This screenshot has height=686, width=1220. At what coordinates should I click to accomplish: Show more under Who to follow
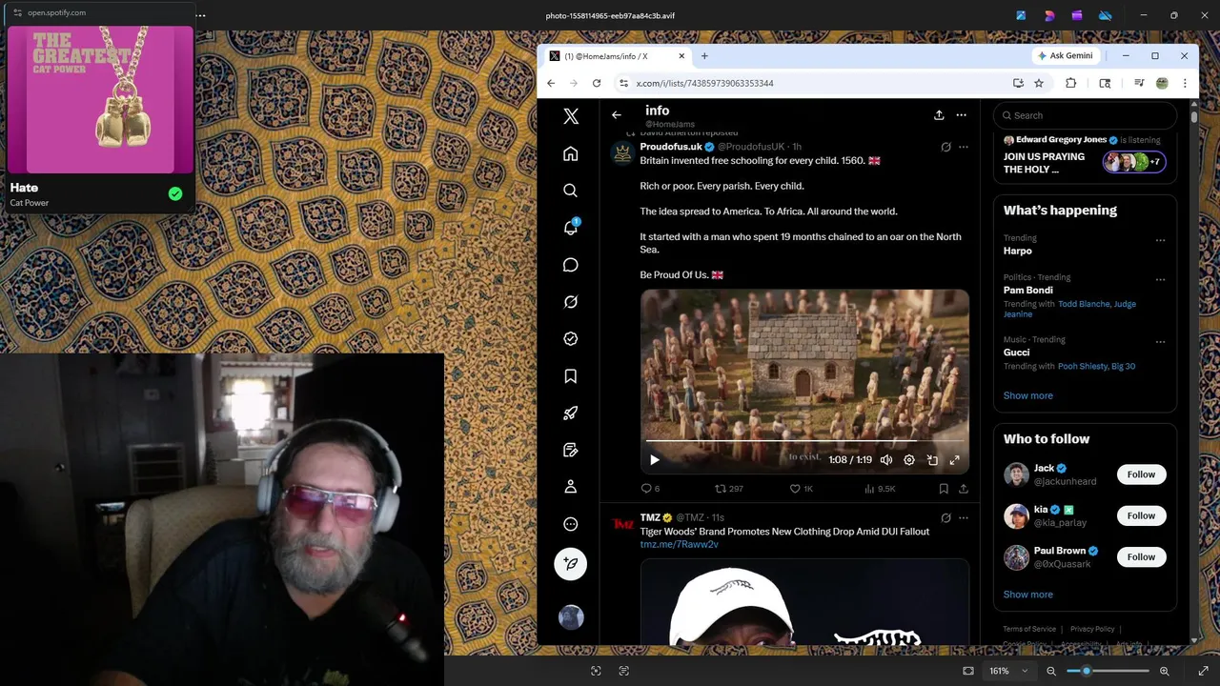(1027, 595)
